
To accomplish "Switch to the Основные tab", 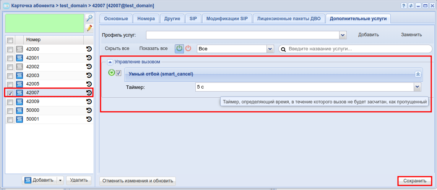I will (x=116, y=19).
